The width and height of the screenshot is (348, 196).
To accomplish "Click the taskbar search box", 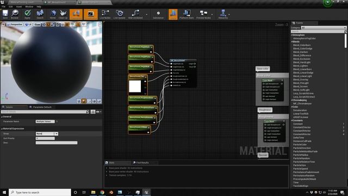I will click(40, 192).
